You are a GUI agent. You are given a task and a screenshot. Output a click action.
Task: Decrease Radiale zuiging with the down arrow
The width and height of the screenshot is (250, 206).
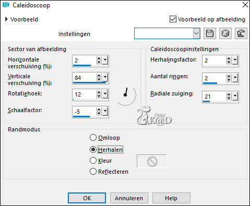click(229, 99)
